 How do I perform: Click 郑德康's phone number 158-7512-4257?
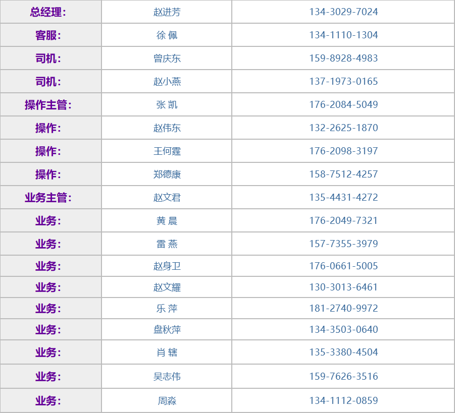click(x=343, y=174)
